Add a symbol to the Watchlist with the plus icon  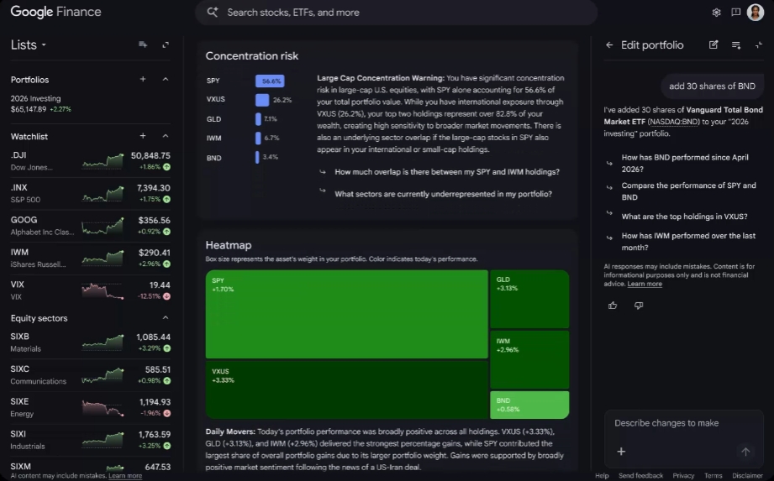143,136
